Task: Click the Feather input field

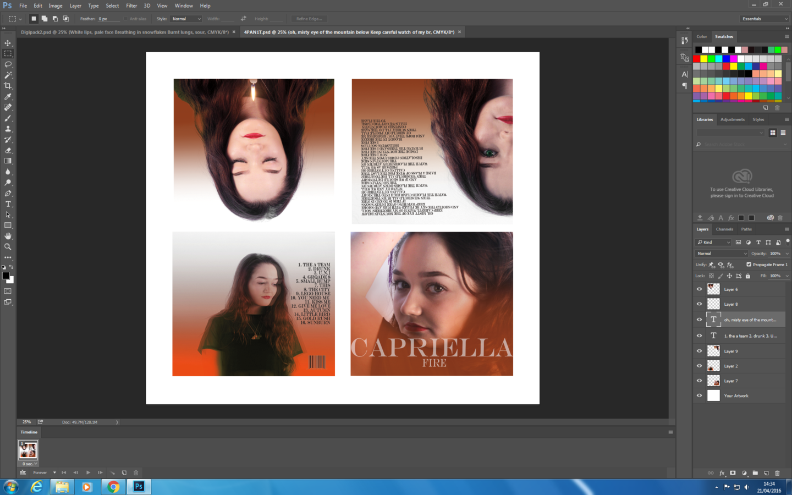Action: coord(108,19)
